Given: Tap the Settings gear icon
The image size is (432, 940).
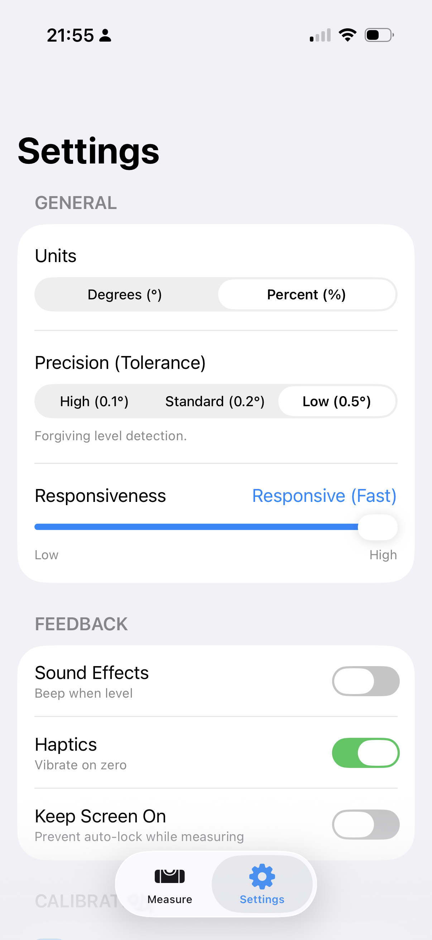Looking at the screenshot, I should pos(262,876).
